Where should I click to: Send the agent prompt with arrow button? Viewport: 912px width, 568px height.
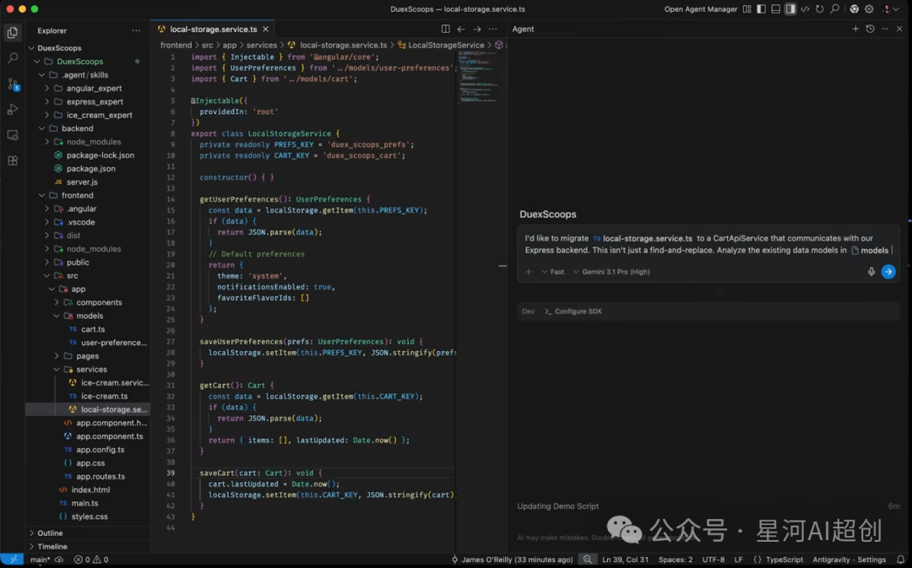[888, 272]
